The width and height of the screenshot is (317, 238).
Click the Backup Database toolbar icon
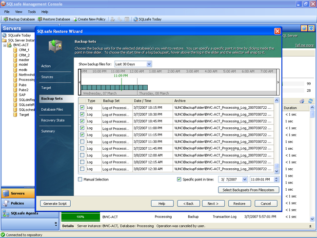click(6, 19)
